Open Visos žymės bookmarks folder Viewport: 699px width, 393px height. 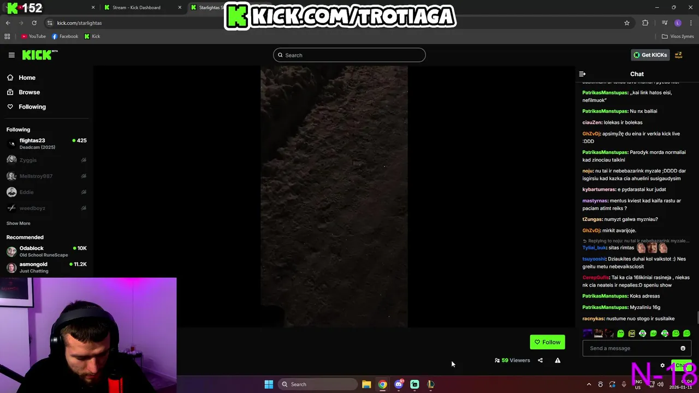click(x=678, y=37)
